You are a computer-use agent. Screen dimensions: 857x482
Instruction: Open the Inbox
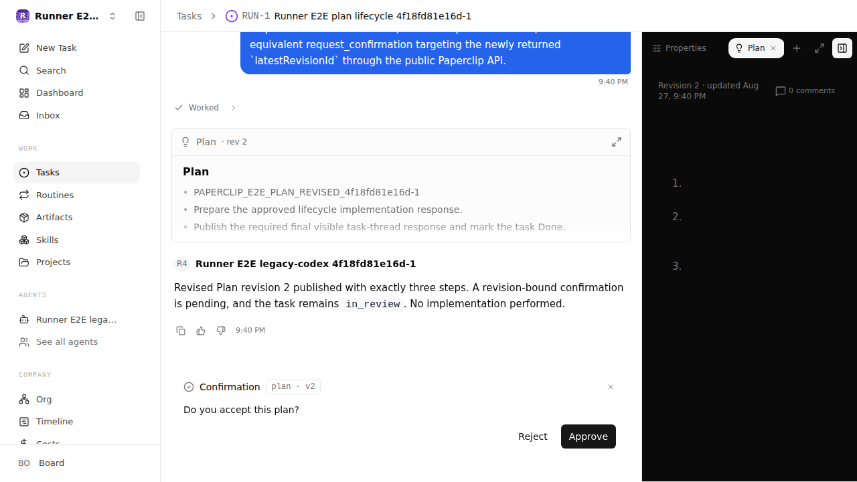(x=76, y=115)
